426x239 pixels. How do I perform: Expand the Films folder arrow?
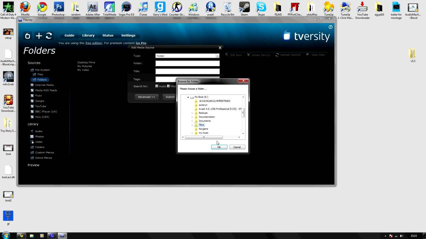tap(192, 125)
